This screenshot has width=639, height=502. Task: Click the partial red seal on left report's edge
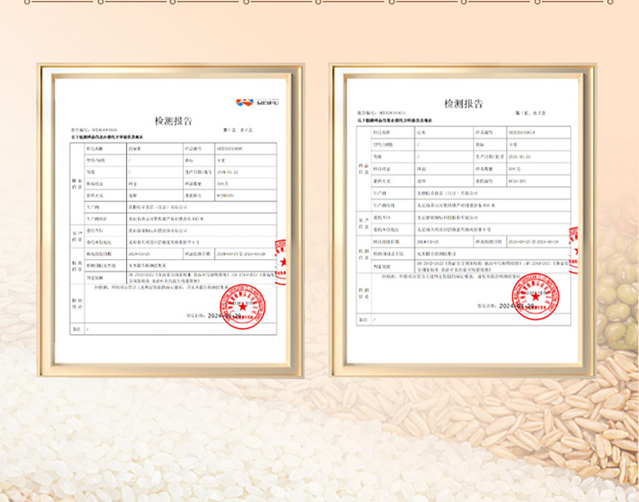point(280,257)
